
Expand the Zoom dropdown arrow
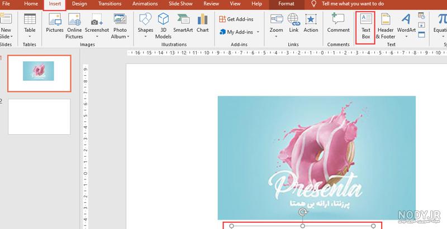276,37
